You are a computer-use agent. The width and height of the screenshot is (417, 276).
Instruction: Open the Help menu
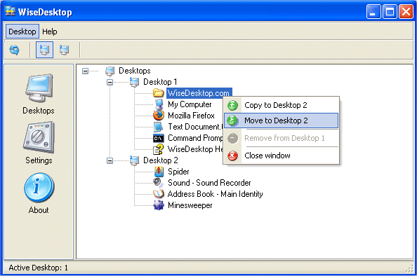point(49,32)
